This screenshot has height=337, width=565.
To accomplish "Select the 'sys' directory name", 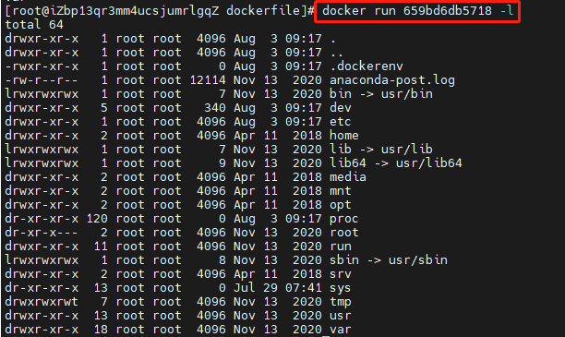I will point(340,288).
